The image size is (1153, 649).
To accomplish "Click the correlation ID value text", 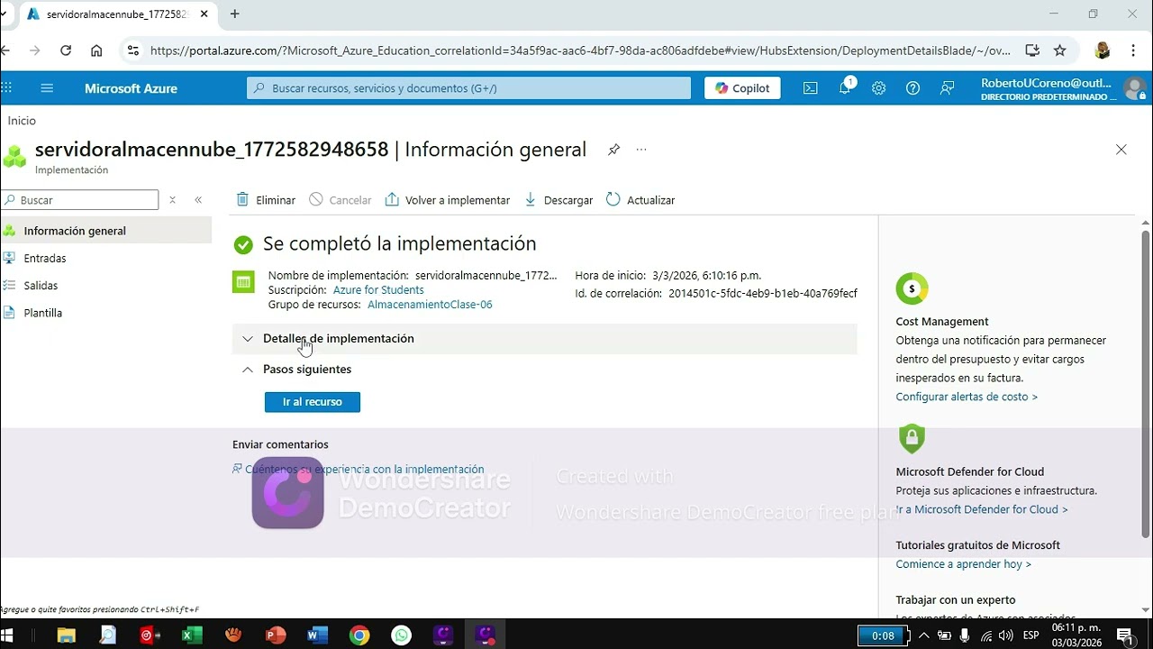I will click(763, 294).
